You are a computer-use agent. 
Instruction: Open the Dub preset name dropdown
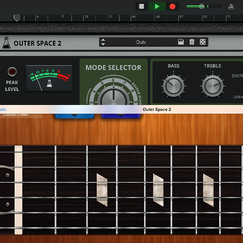[141, 42]
